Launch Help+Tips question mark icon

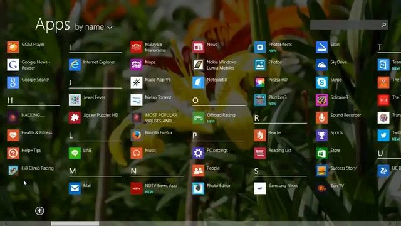pyautogui.click(x=13, y=153)
